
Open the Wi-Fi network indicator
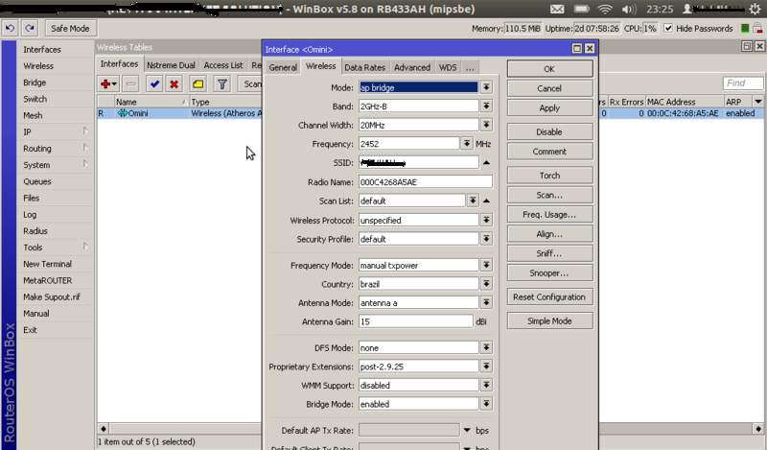tap(605, 10)
